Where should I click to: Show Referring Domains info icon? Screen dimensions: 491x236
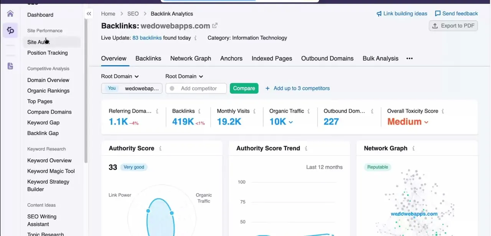[157, 111]
